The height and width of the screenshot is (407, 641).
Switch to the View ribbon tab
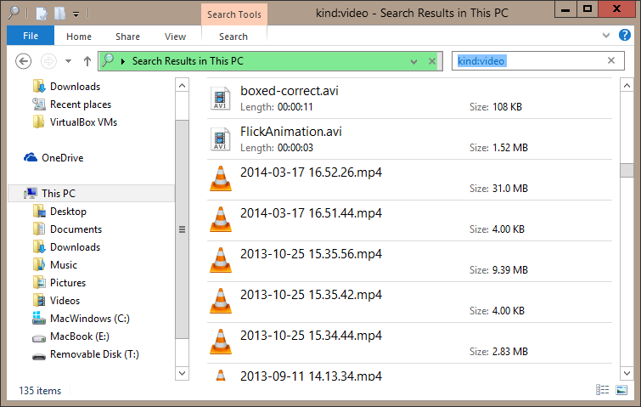175,37
